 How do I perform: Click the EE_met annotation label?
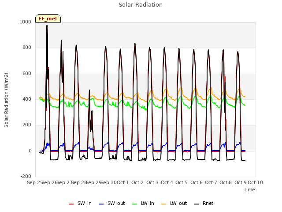[48, 19]
